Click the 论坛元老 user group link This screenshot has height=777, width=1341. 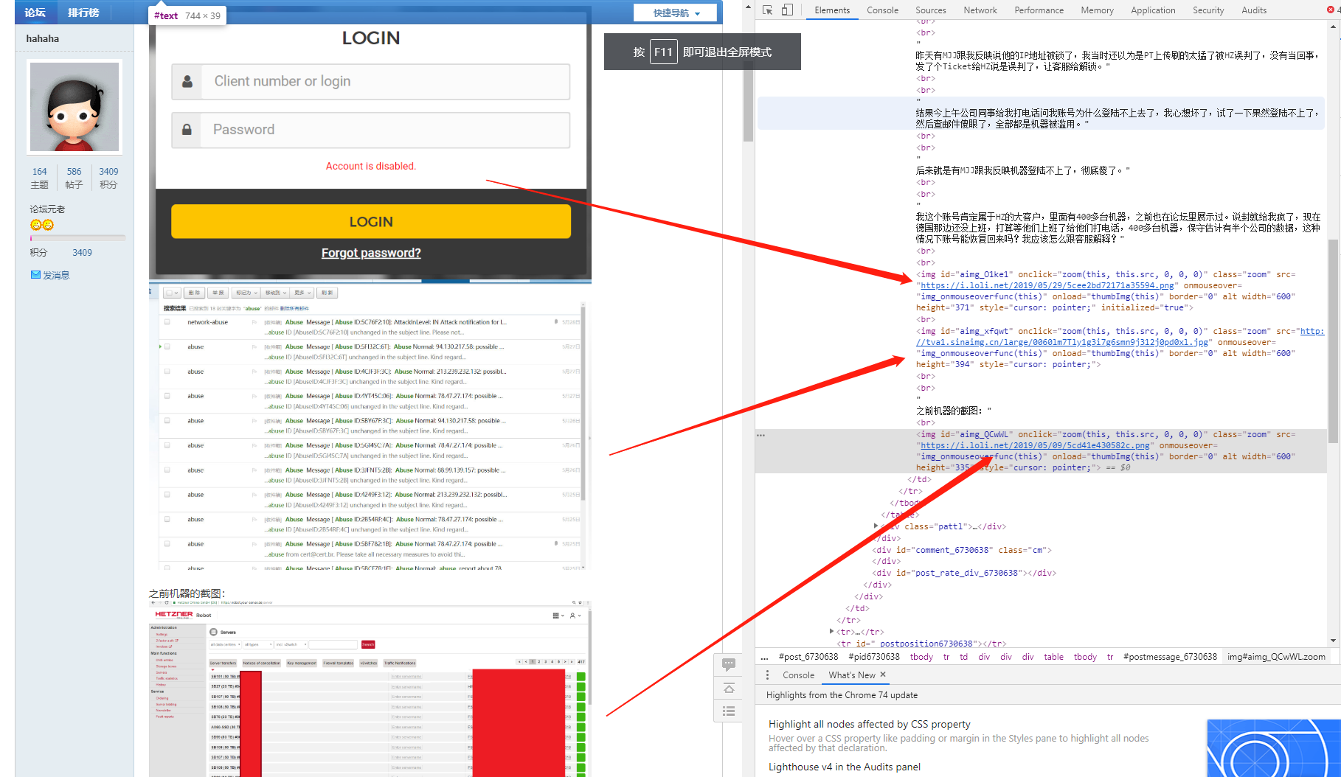(x=47, y=209)
